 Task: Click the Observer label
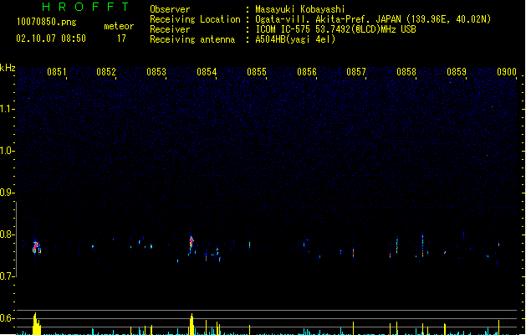(170, 9)
